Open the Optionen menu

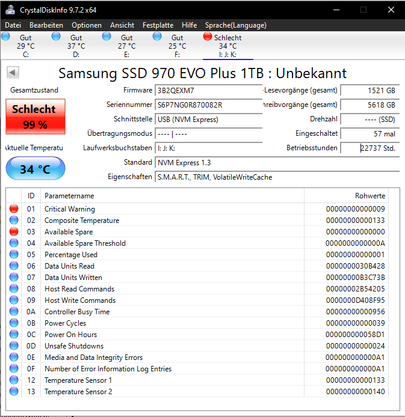(87, 25)
